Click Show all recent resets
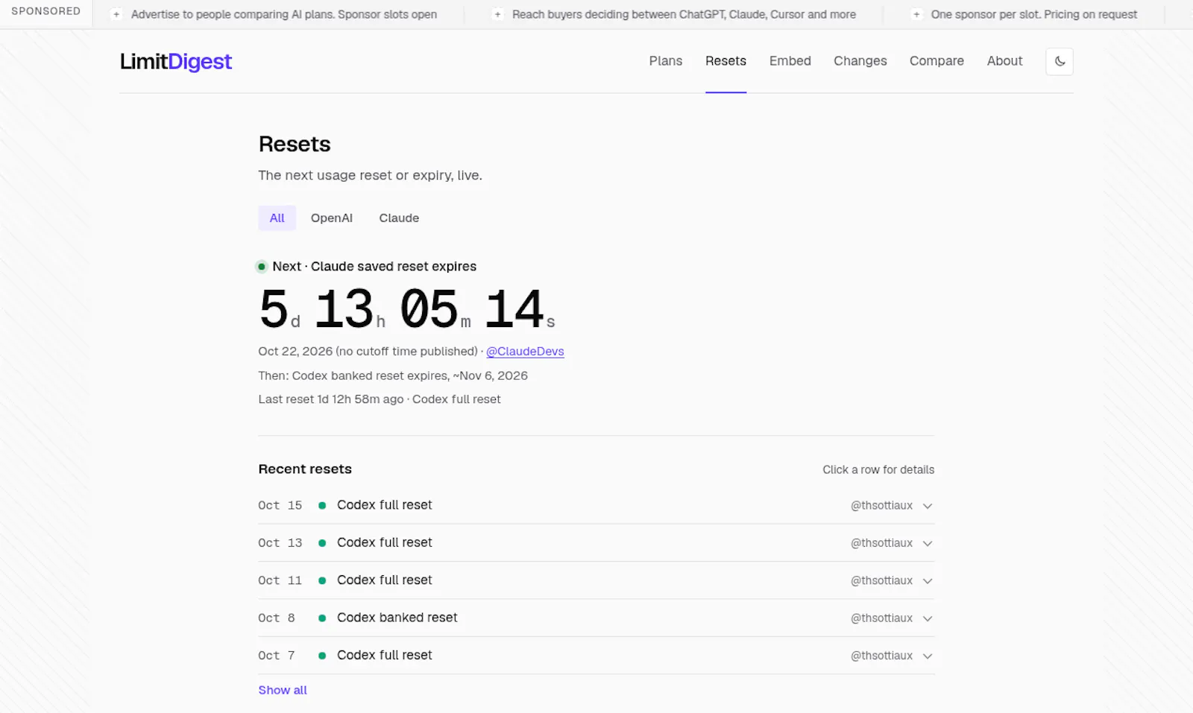Viewport: 1193px width, 713px height. (x=283, y=690)
